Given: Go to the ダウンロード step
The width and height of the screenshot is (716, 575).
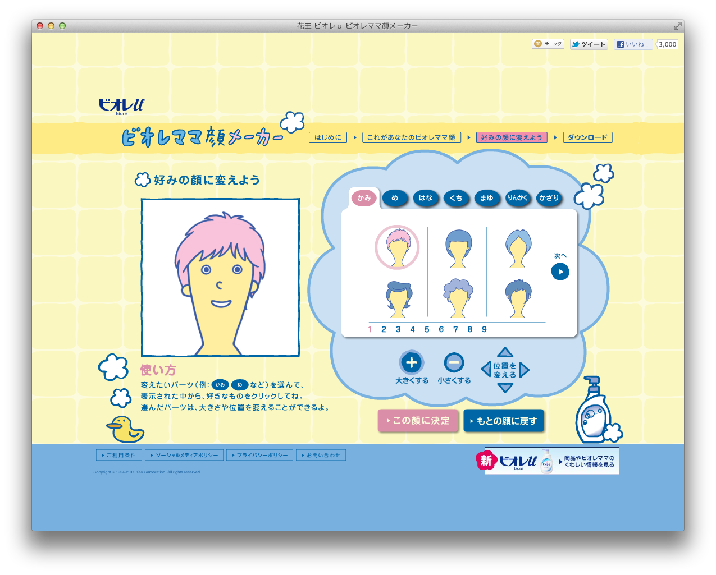Looking at the screenshot, I should pyautogui.click(x=587, y=137).
